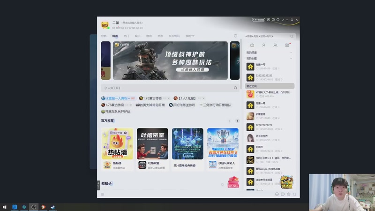The height and width of the screenshot is (211, 375).
Task: Collapse the 我的收藏 section arrow
Action: tap(291, 58)
